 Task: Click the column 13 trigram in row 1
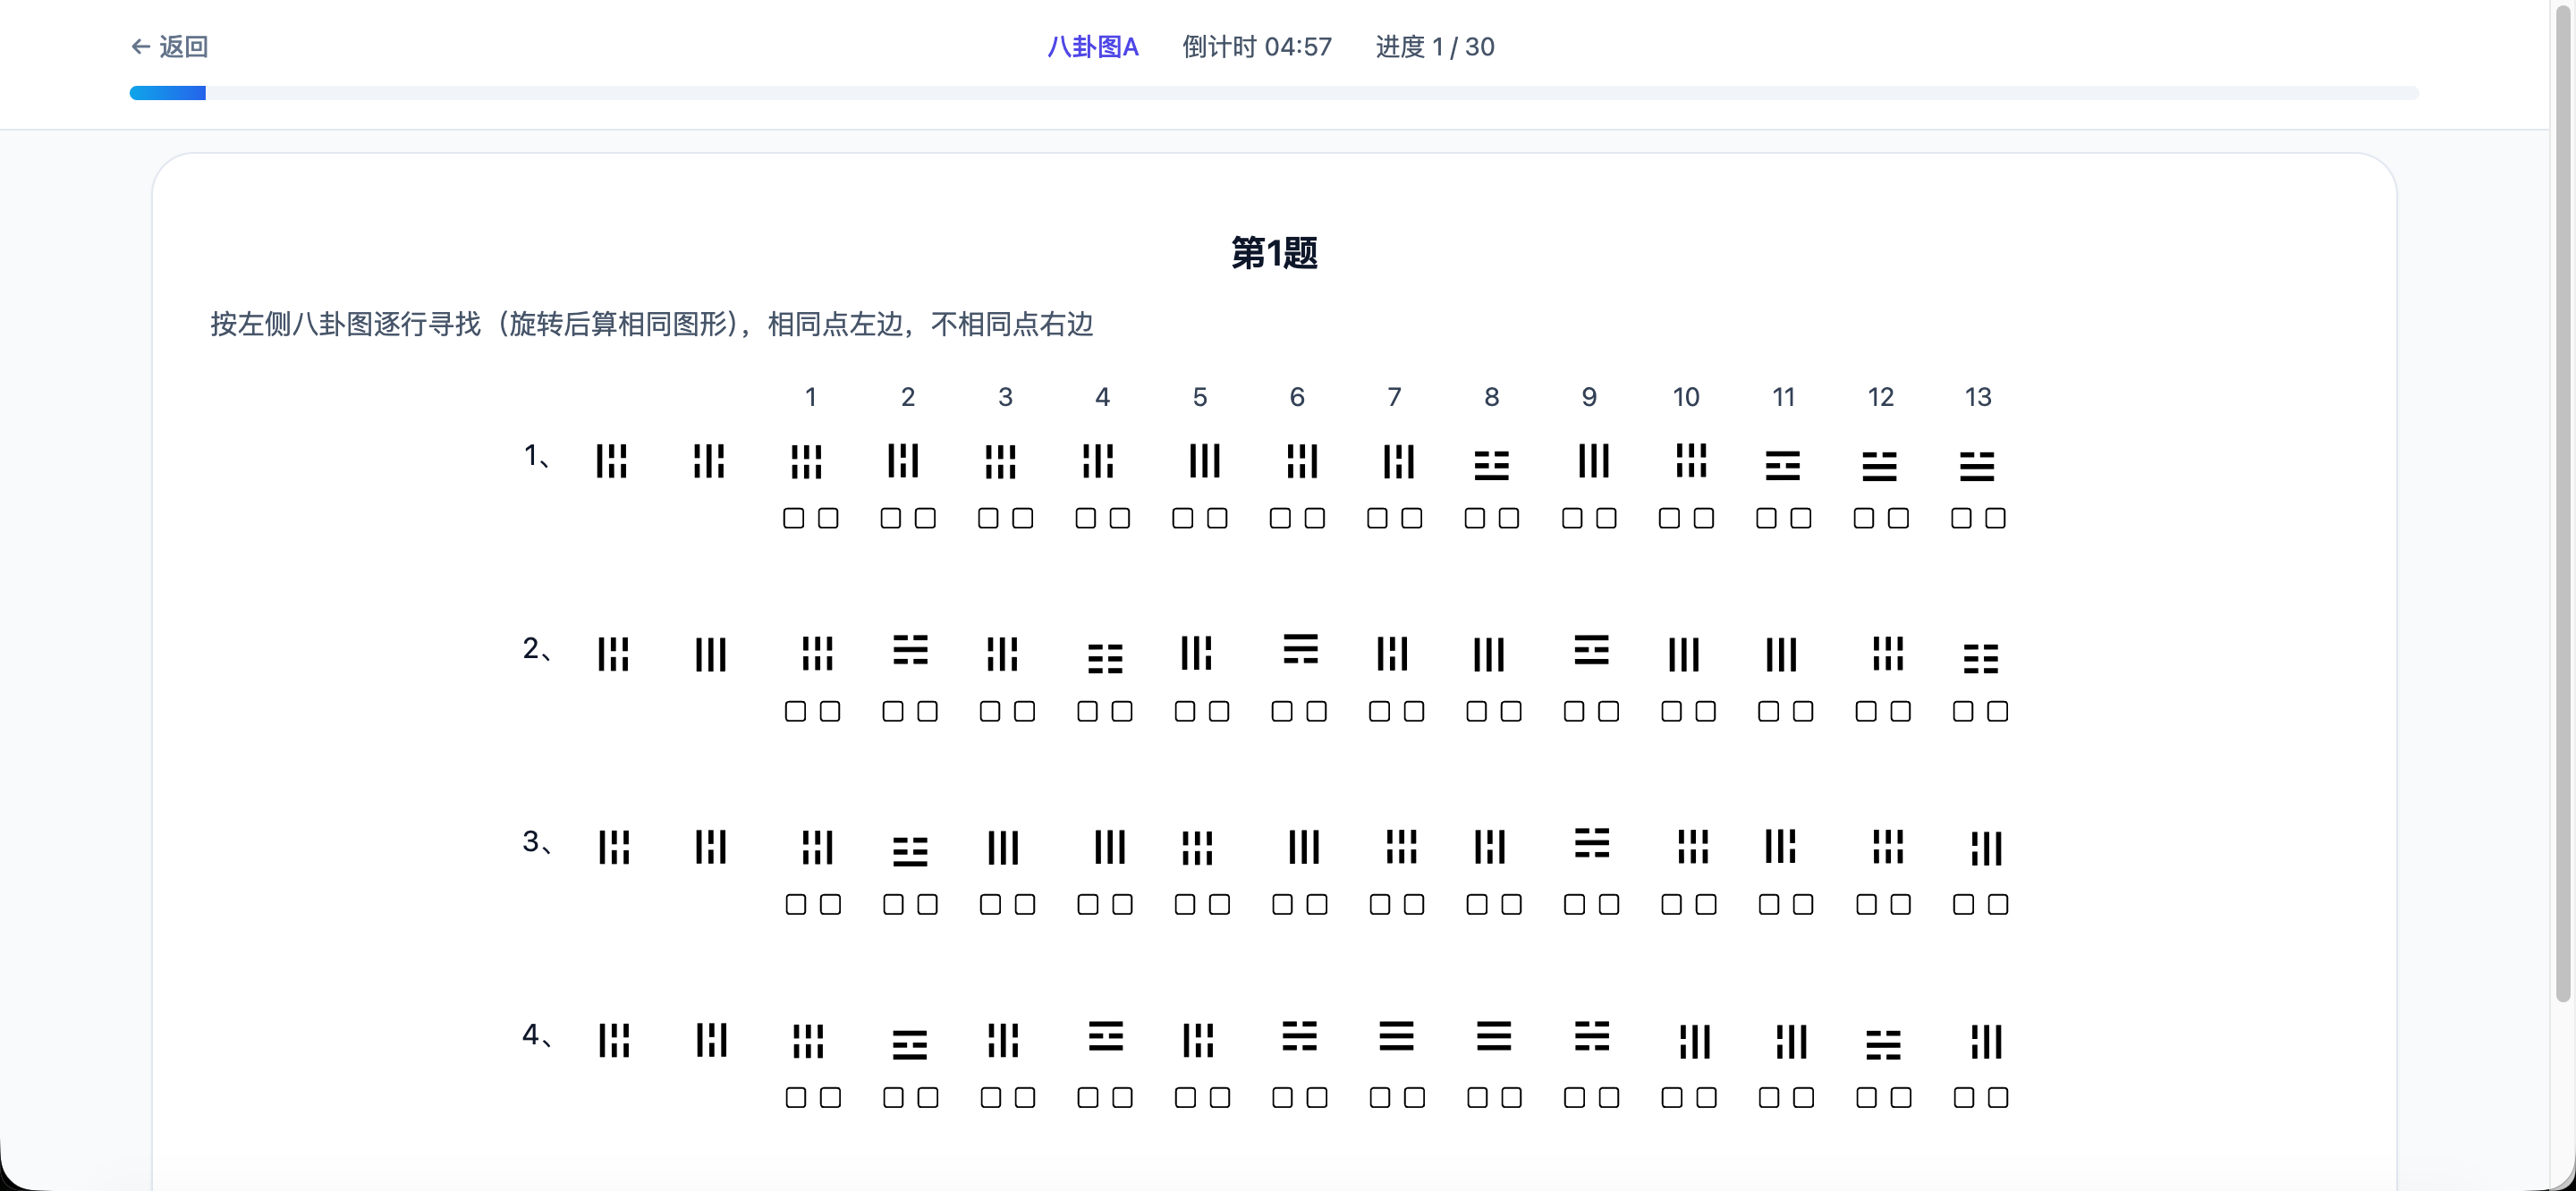pyautogui.click(x=1978, y=466)
